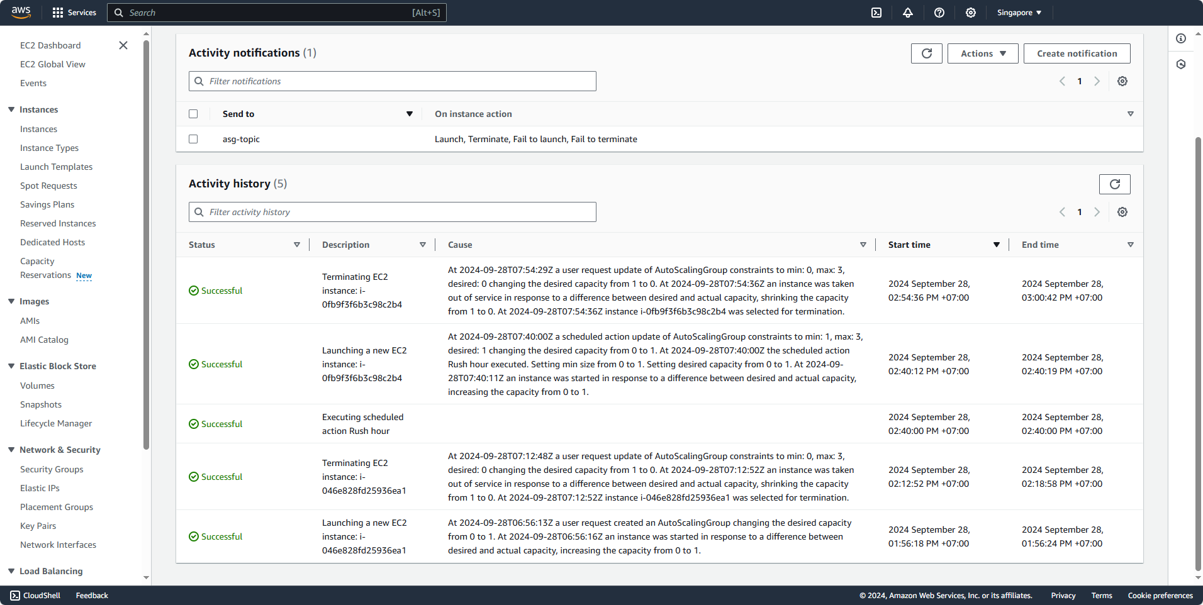The height and width of the screenshot is (605, 1203).
Task: Navigate to Launch Templates in the sidebar
Action: click(56, 167)
